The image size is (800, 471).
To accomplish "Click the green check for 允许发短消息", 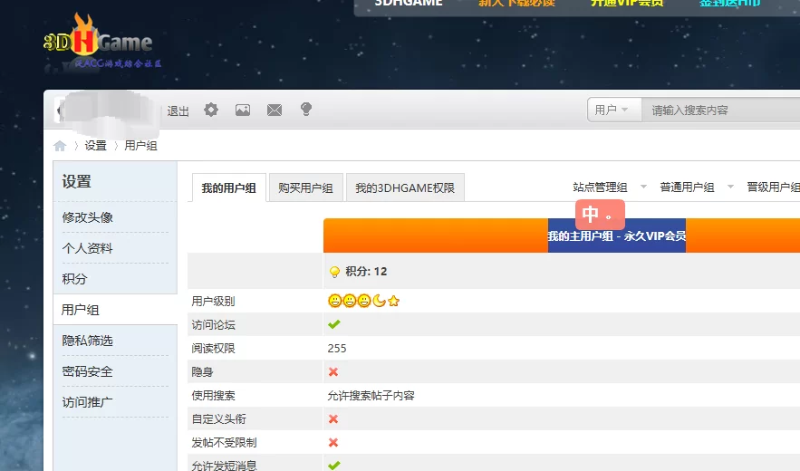I will pyautogui.click(x=334, y=466).
